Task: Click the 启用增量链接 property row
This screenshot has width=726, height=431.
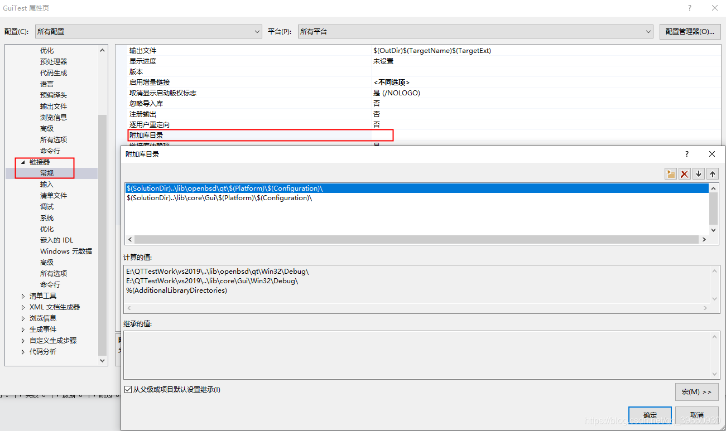Action: pyautogui.click(x=424, y=83)
